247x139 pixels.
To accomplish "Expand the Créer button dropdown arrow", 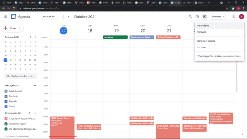I will pyautogui.click(x=20, y=28).
